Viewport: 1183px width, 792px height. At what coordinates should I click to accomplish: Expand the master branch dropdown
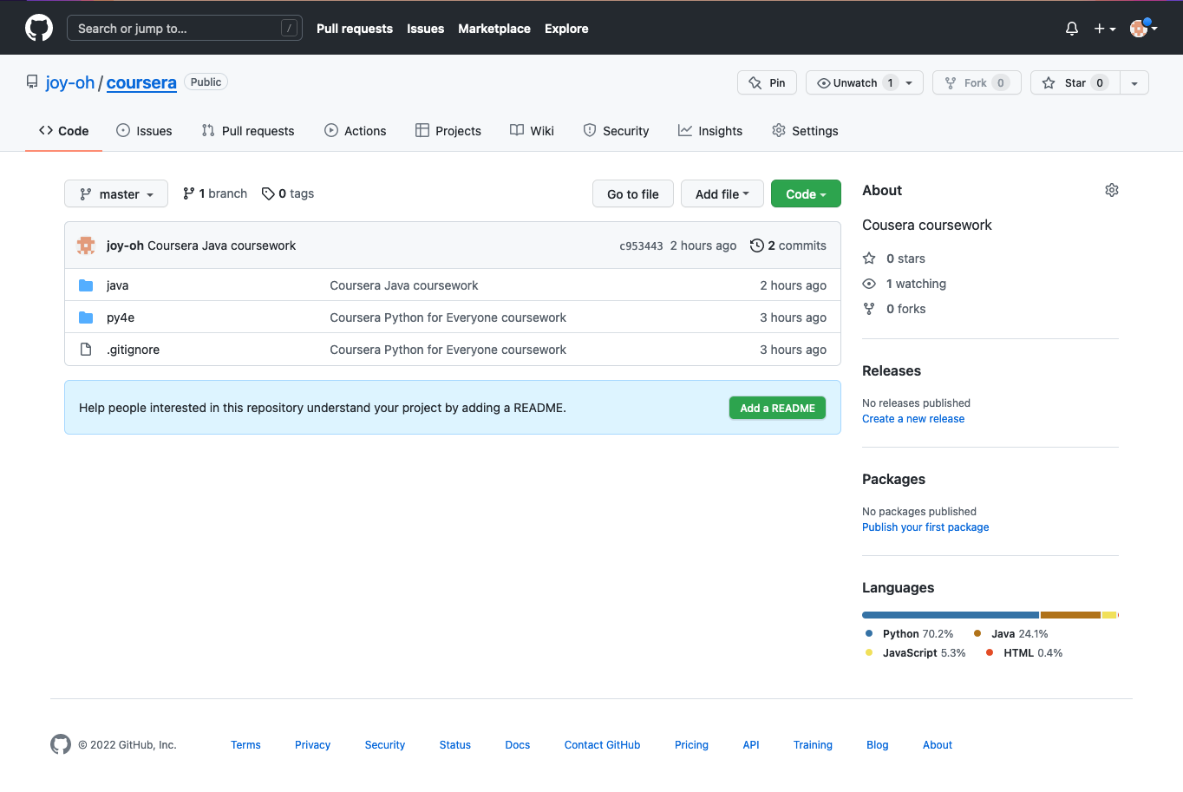(x=116, y=194)
